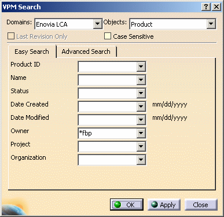Switch to the Easy Search tab
The width and height of the screenshot is (224, 217).
[32, 52]
